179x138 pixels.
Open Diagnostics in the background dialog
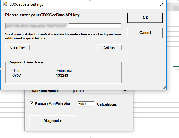[x=53, y=121]
